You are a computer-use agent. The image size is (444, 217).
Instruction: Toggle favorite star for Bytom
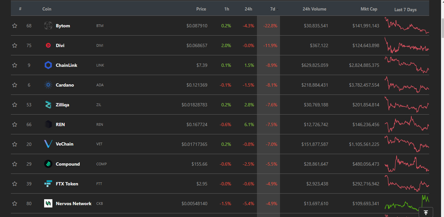[x=14, y=26]
